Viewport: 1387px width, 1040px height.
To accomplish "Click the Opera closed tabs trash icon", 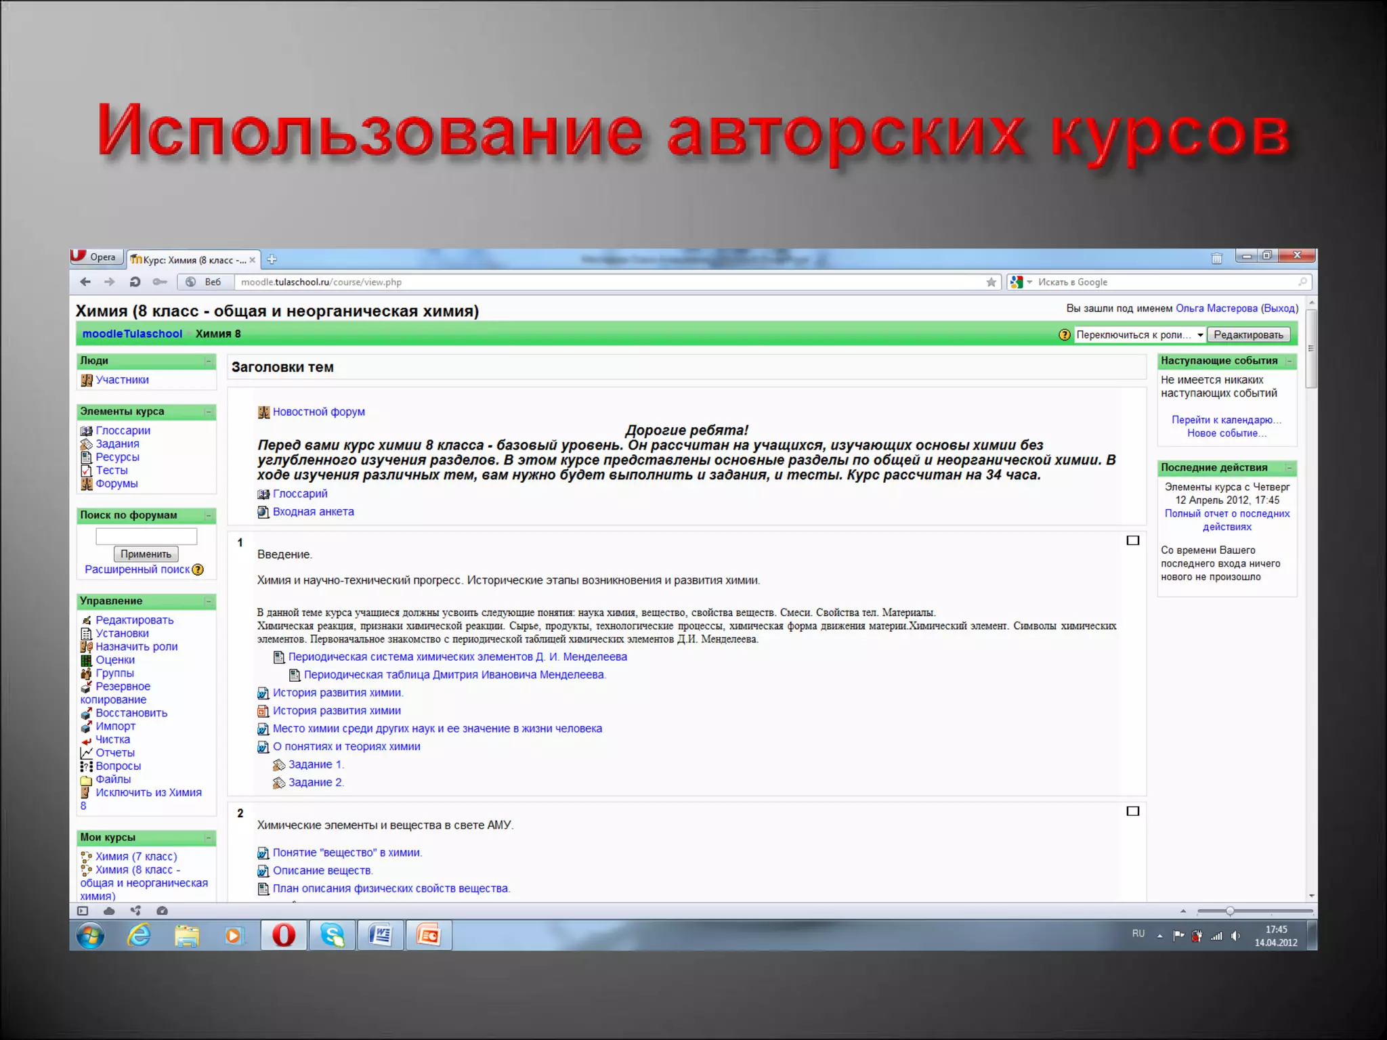I will point(1216,258).
